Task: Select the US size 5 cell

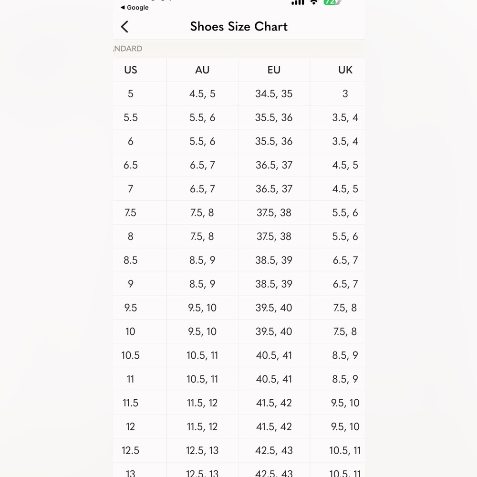Action: 131,94
